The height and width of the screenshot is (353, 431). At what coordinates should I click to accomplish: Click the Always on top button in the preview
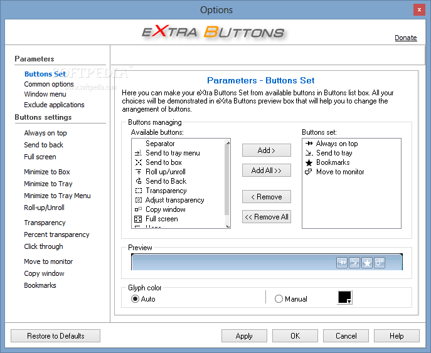tap(342, 263)
